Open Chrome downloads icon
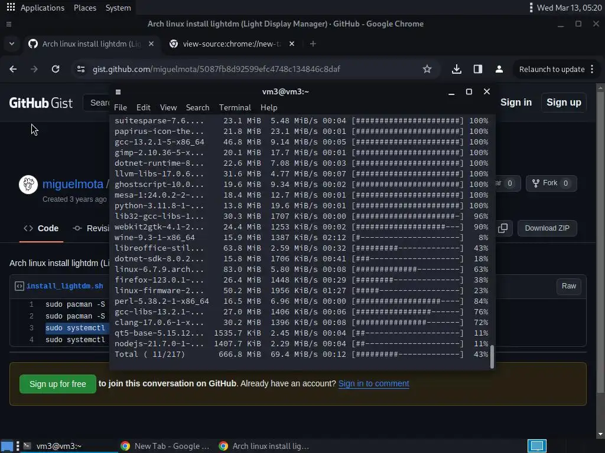Image resolution: width=605 pixels, height=453 pixels. point(457,70)
